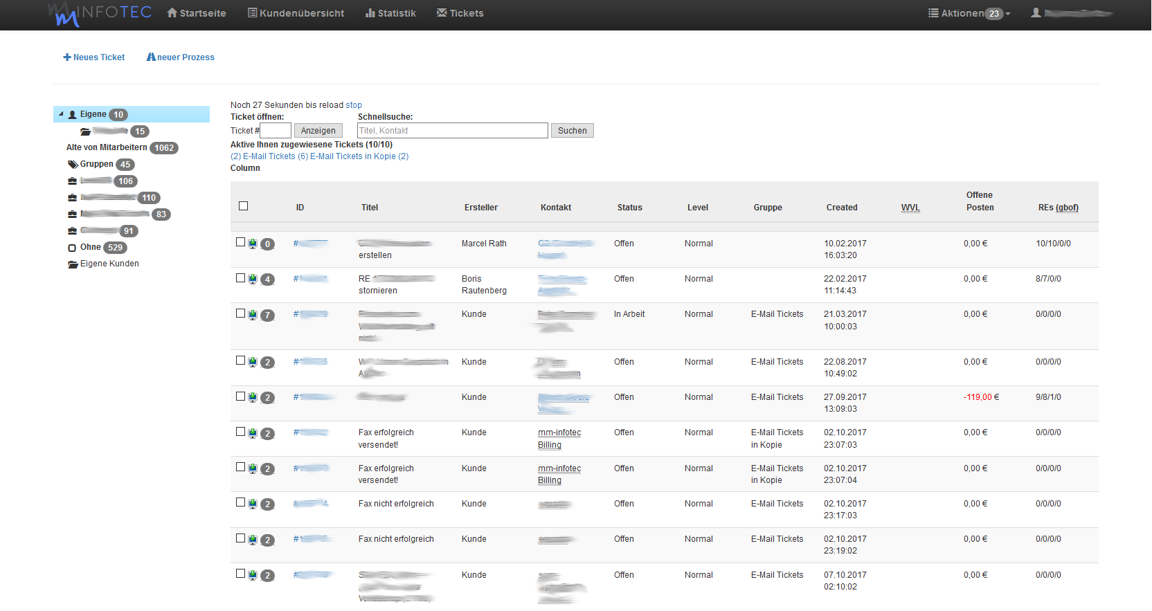Open the count badge 7 in the In Arbeit row

pos(267,316)
